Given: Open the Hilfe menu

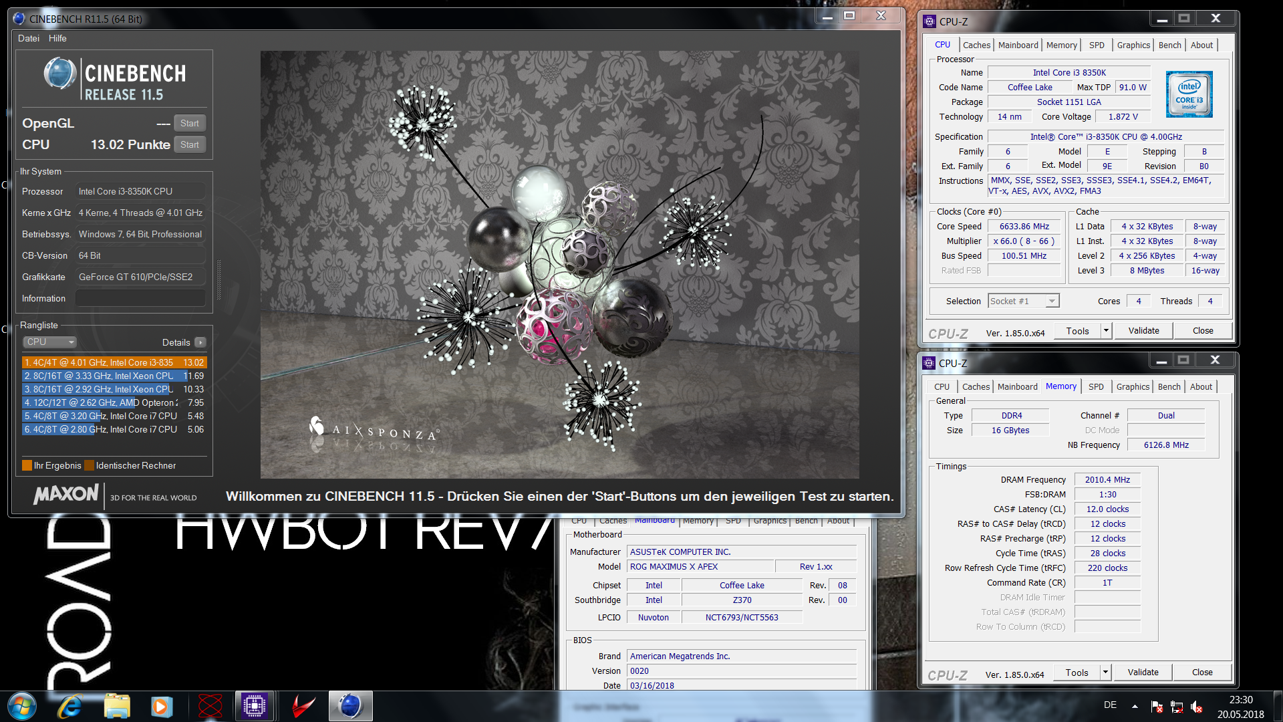Looking at the screenshot, I should point(57,38).
